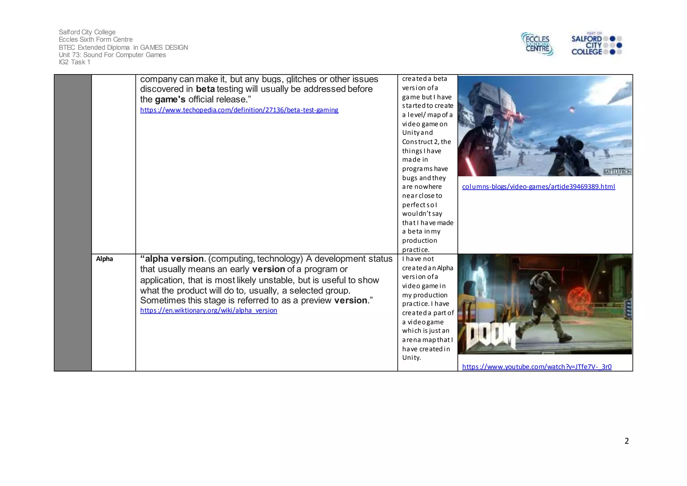Open the YouTube watch link under DOOM image
Screen dimensions: 687x486
click(x=537, y=367)
